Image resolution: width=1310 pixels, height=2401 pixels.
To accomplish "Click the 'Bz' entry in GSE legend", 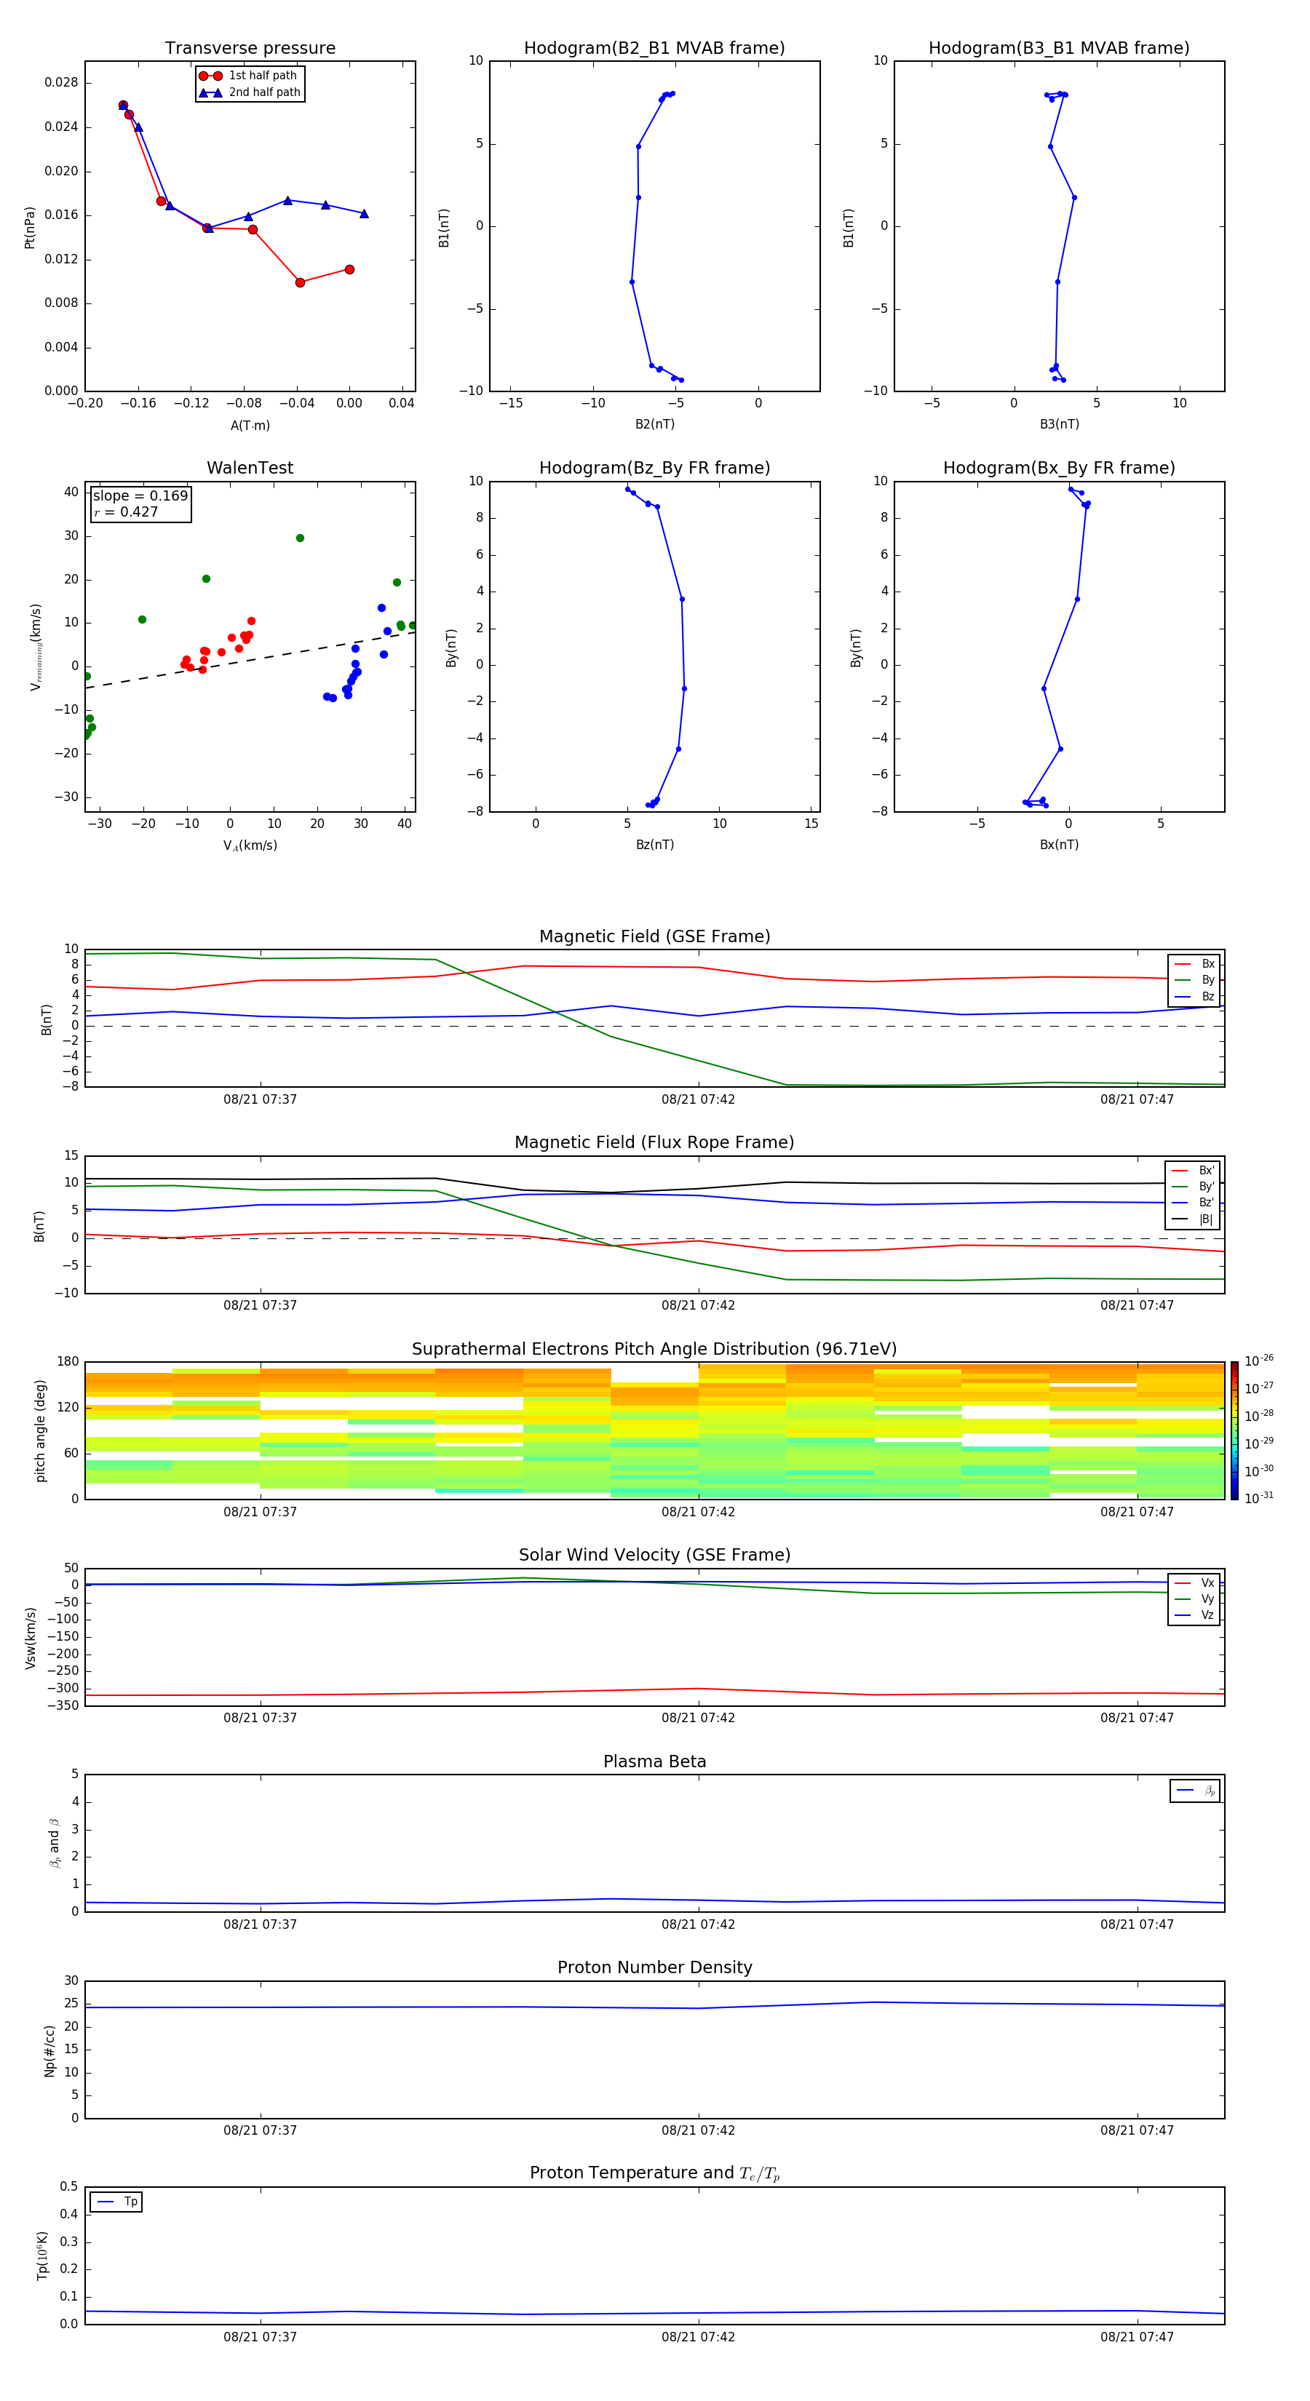I will tap(1194, 996).
